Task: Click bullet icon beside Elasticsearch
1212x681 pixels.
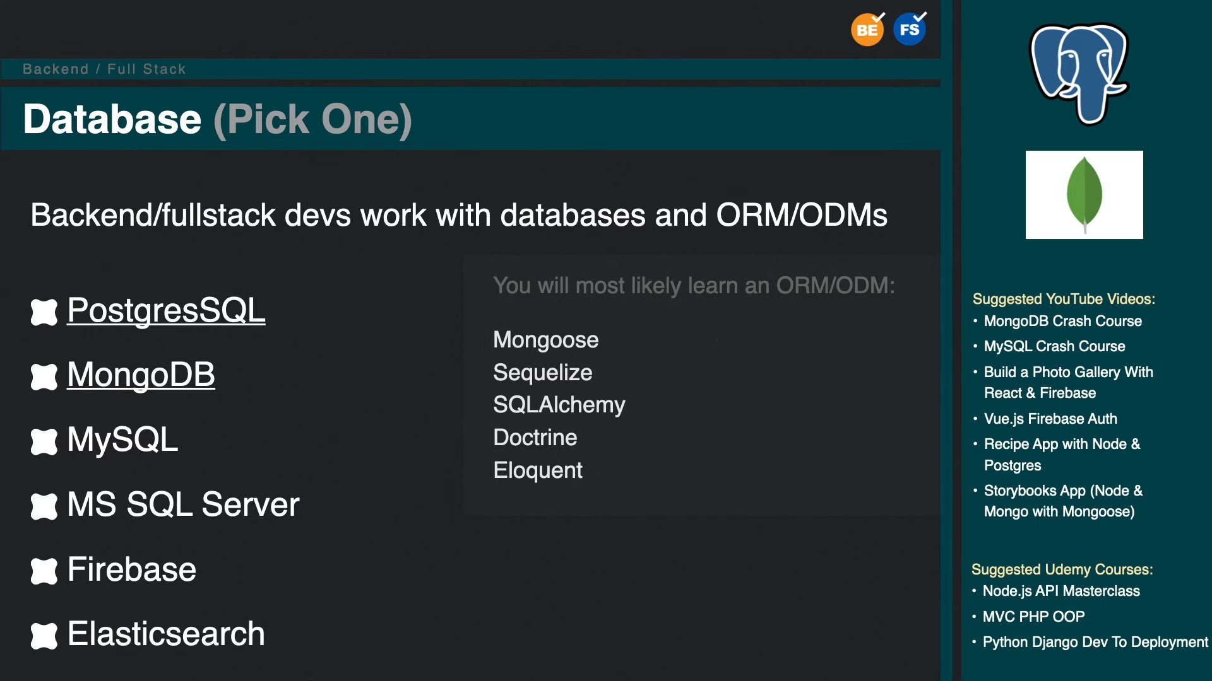Action: click(x=44, y=636)
